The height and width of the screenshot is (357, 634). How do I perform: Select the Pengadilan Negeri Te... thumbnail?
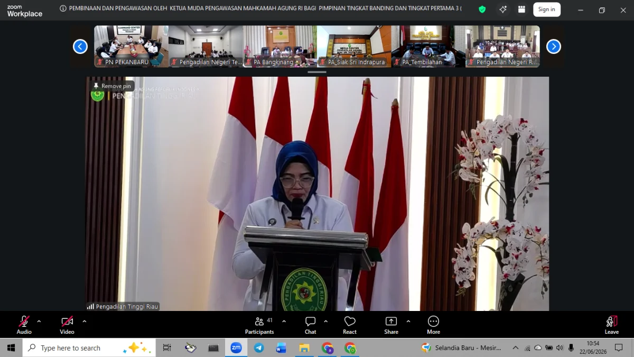206,47
